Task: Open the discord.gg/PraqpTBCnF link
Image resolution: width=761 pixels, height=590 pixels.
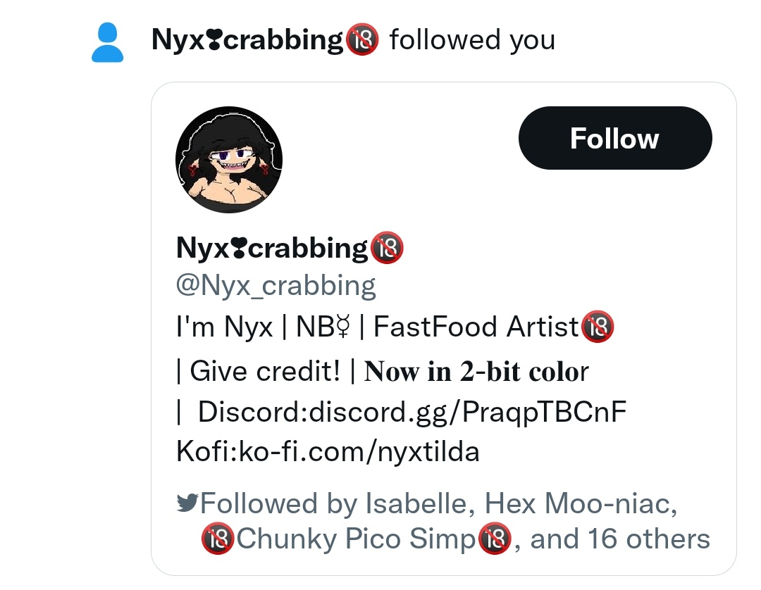Action: (467, 412)
